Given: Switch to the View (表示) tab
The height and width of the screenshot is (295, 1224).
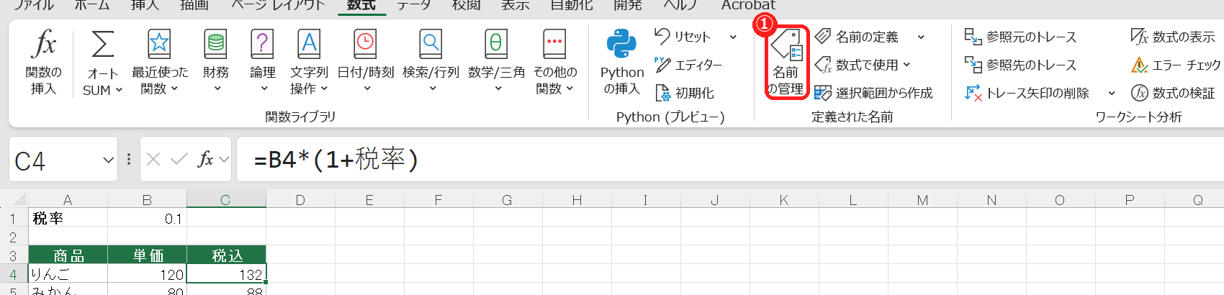Looking at the screenshot, I should pyautogui.click(x=515, y=5).
